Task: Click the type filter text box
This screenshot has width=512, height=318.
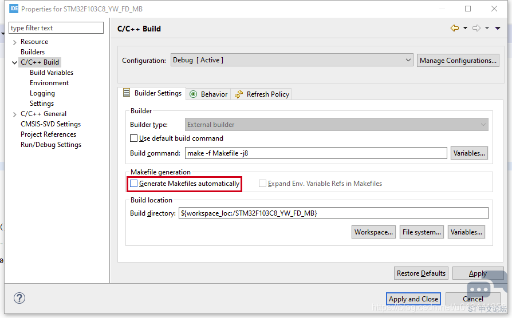Action: click(x=56, y=28)
